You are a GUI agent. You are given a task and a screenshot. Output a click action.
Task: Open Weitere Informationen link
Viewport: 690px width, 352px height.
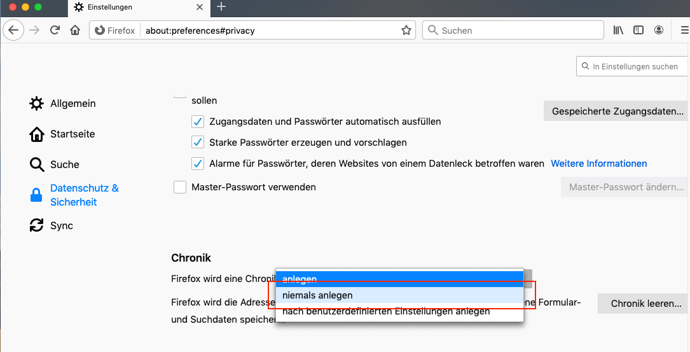(599, 164)
